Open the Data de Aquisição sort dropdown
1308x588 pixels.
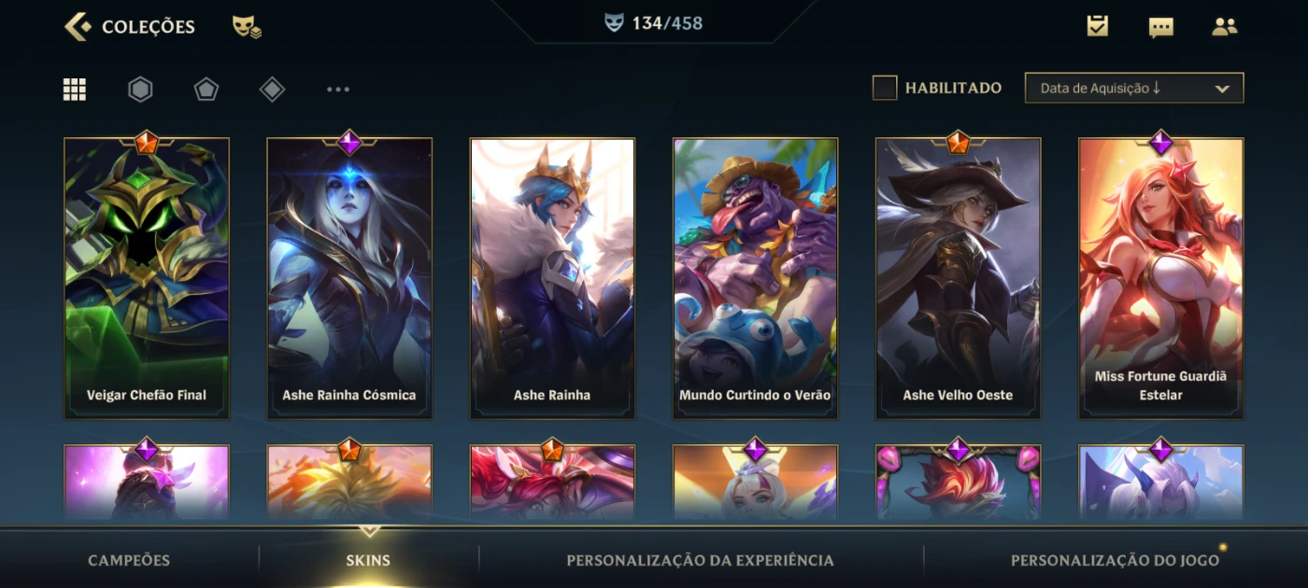coord(1134,88)
